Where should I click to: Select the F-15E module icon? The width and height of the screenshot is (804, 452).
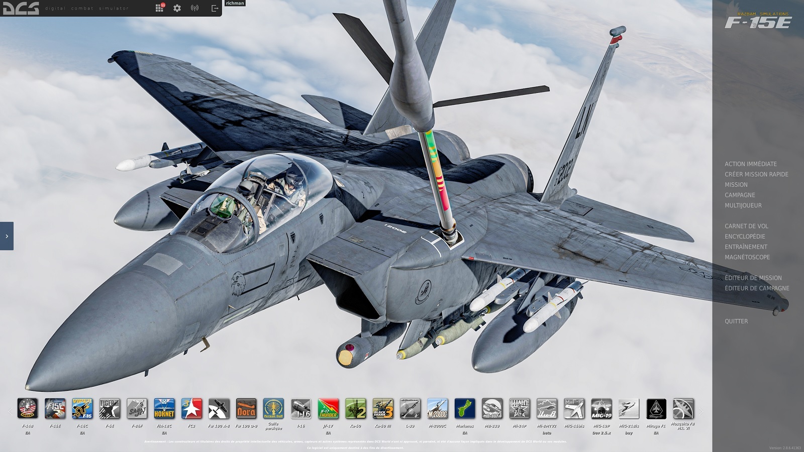pos(55,408)
